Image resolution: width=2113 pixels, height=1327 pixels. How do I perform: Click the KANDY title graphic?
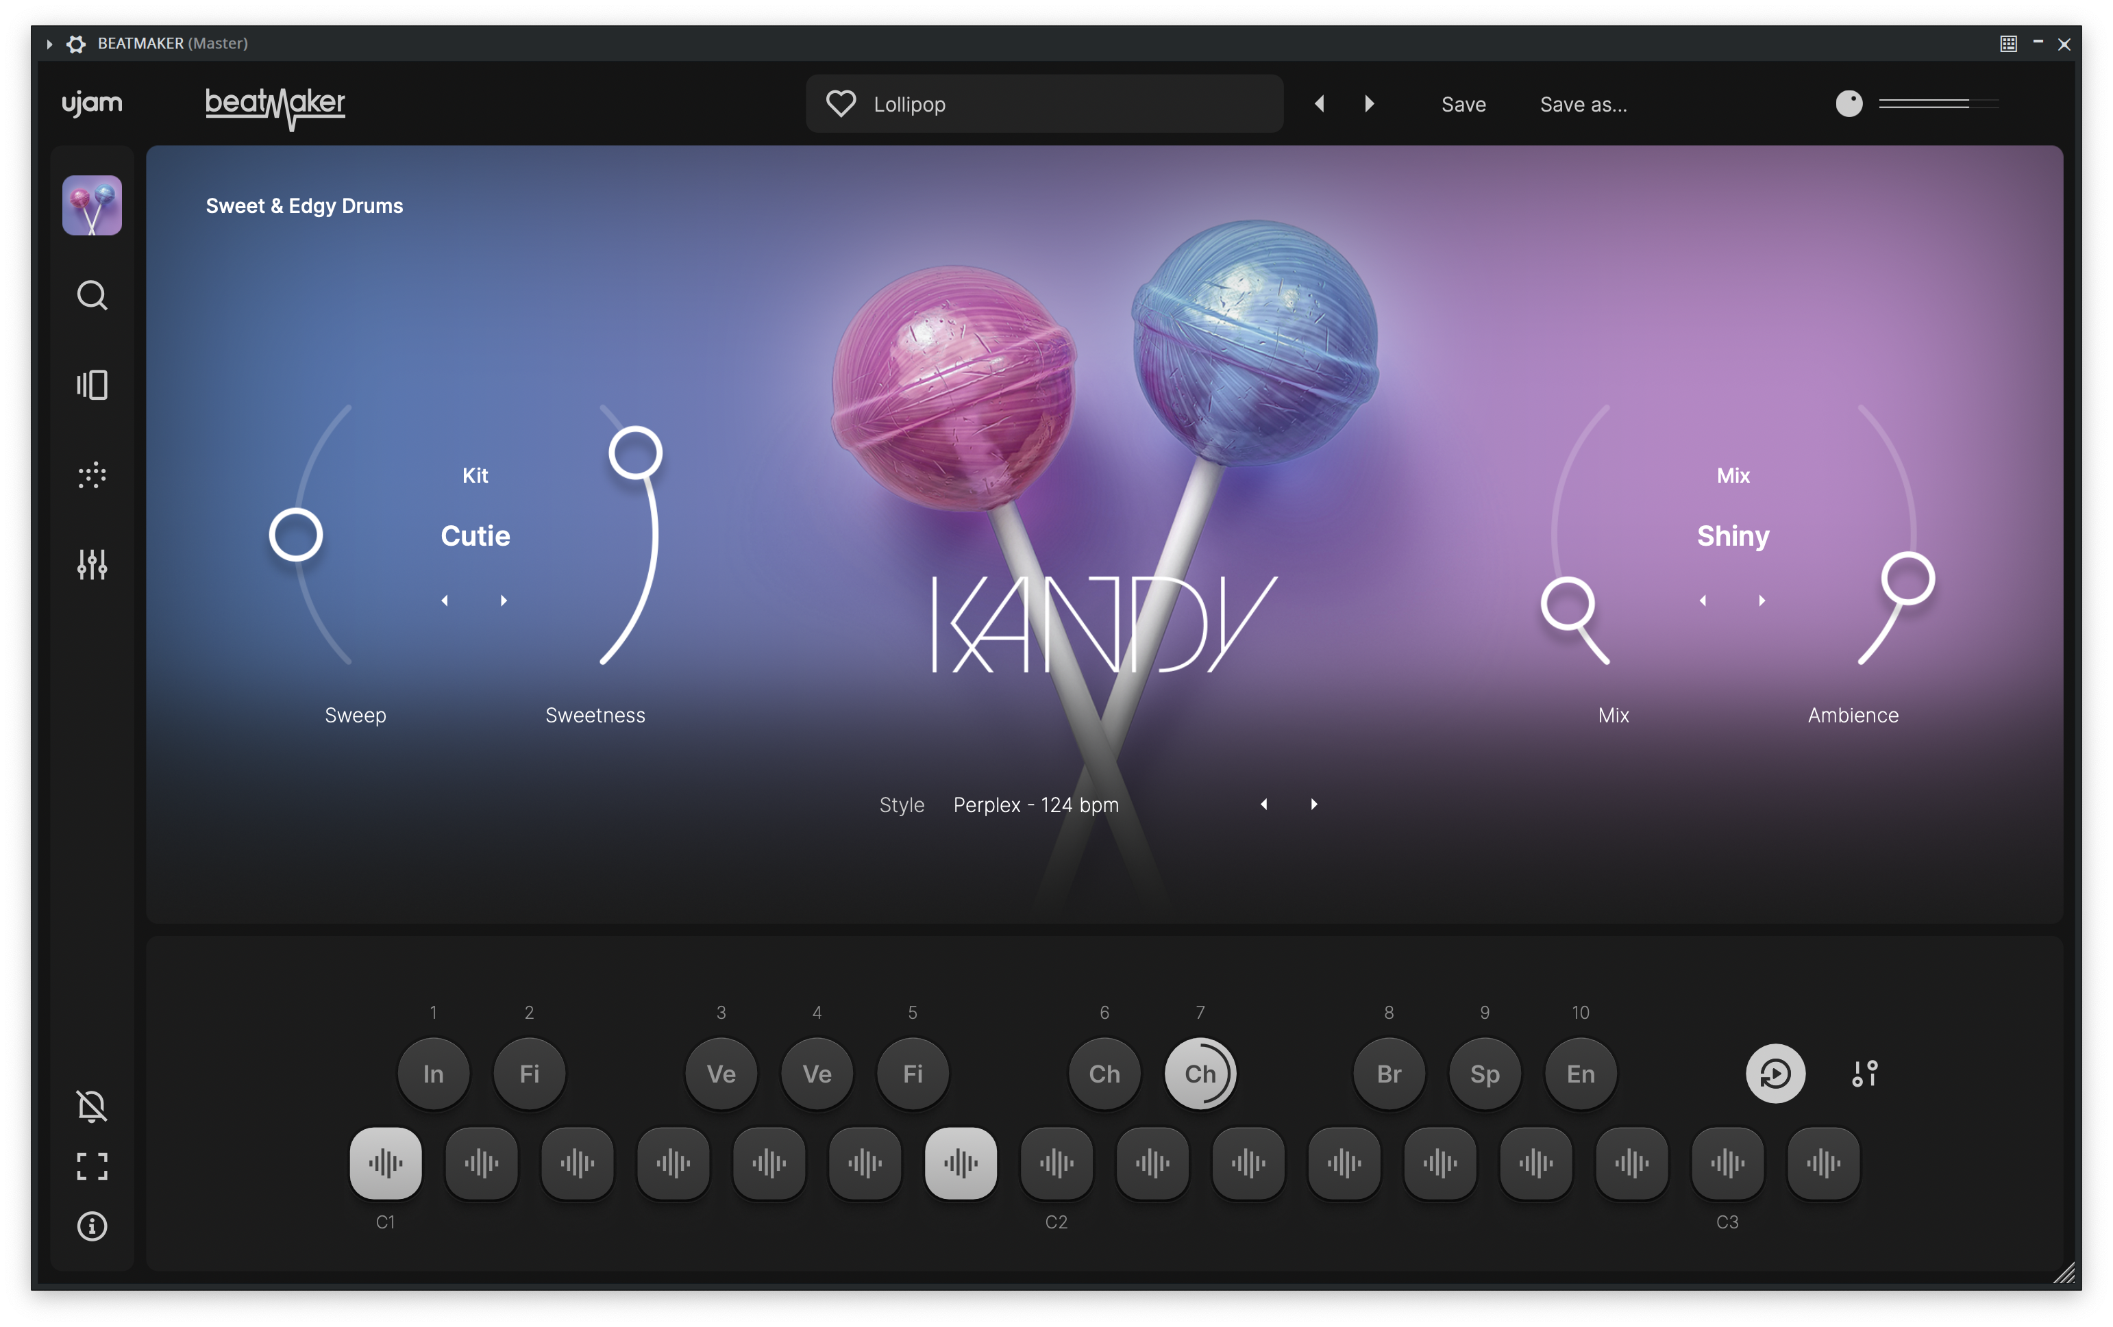[1104, 624]
